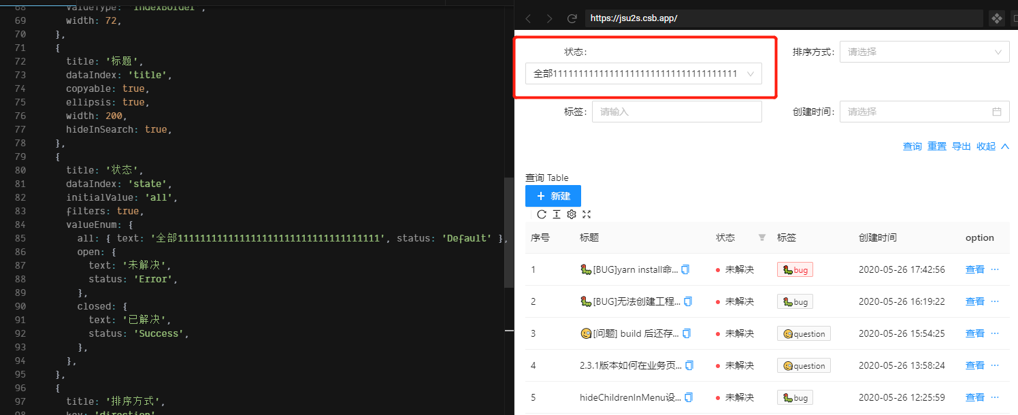Open more actions (···) for row 1
This screenshot has width=1018, height=415.
995,269
